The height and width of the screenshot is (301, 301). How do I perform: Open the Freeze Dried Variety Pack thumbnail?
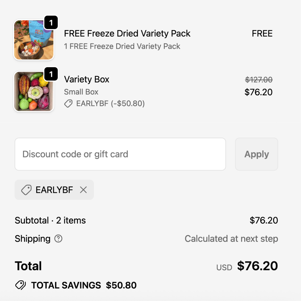click(34, 40)
